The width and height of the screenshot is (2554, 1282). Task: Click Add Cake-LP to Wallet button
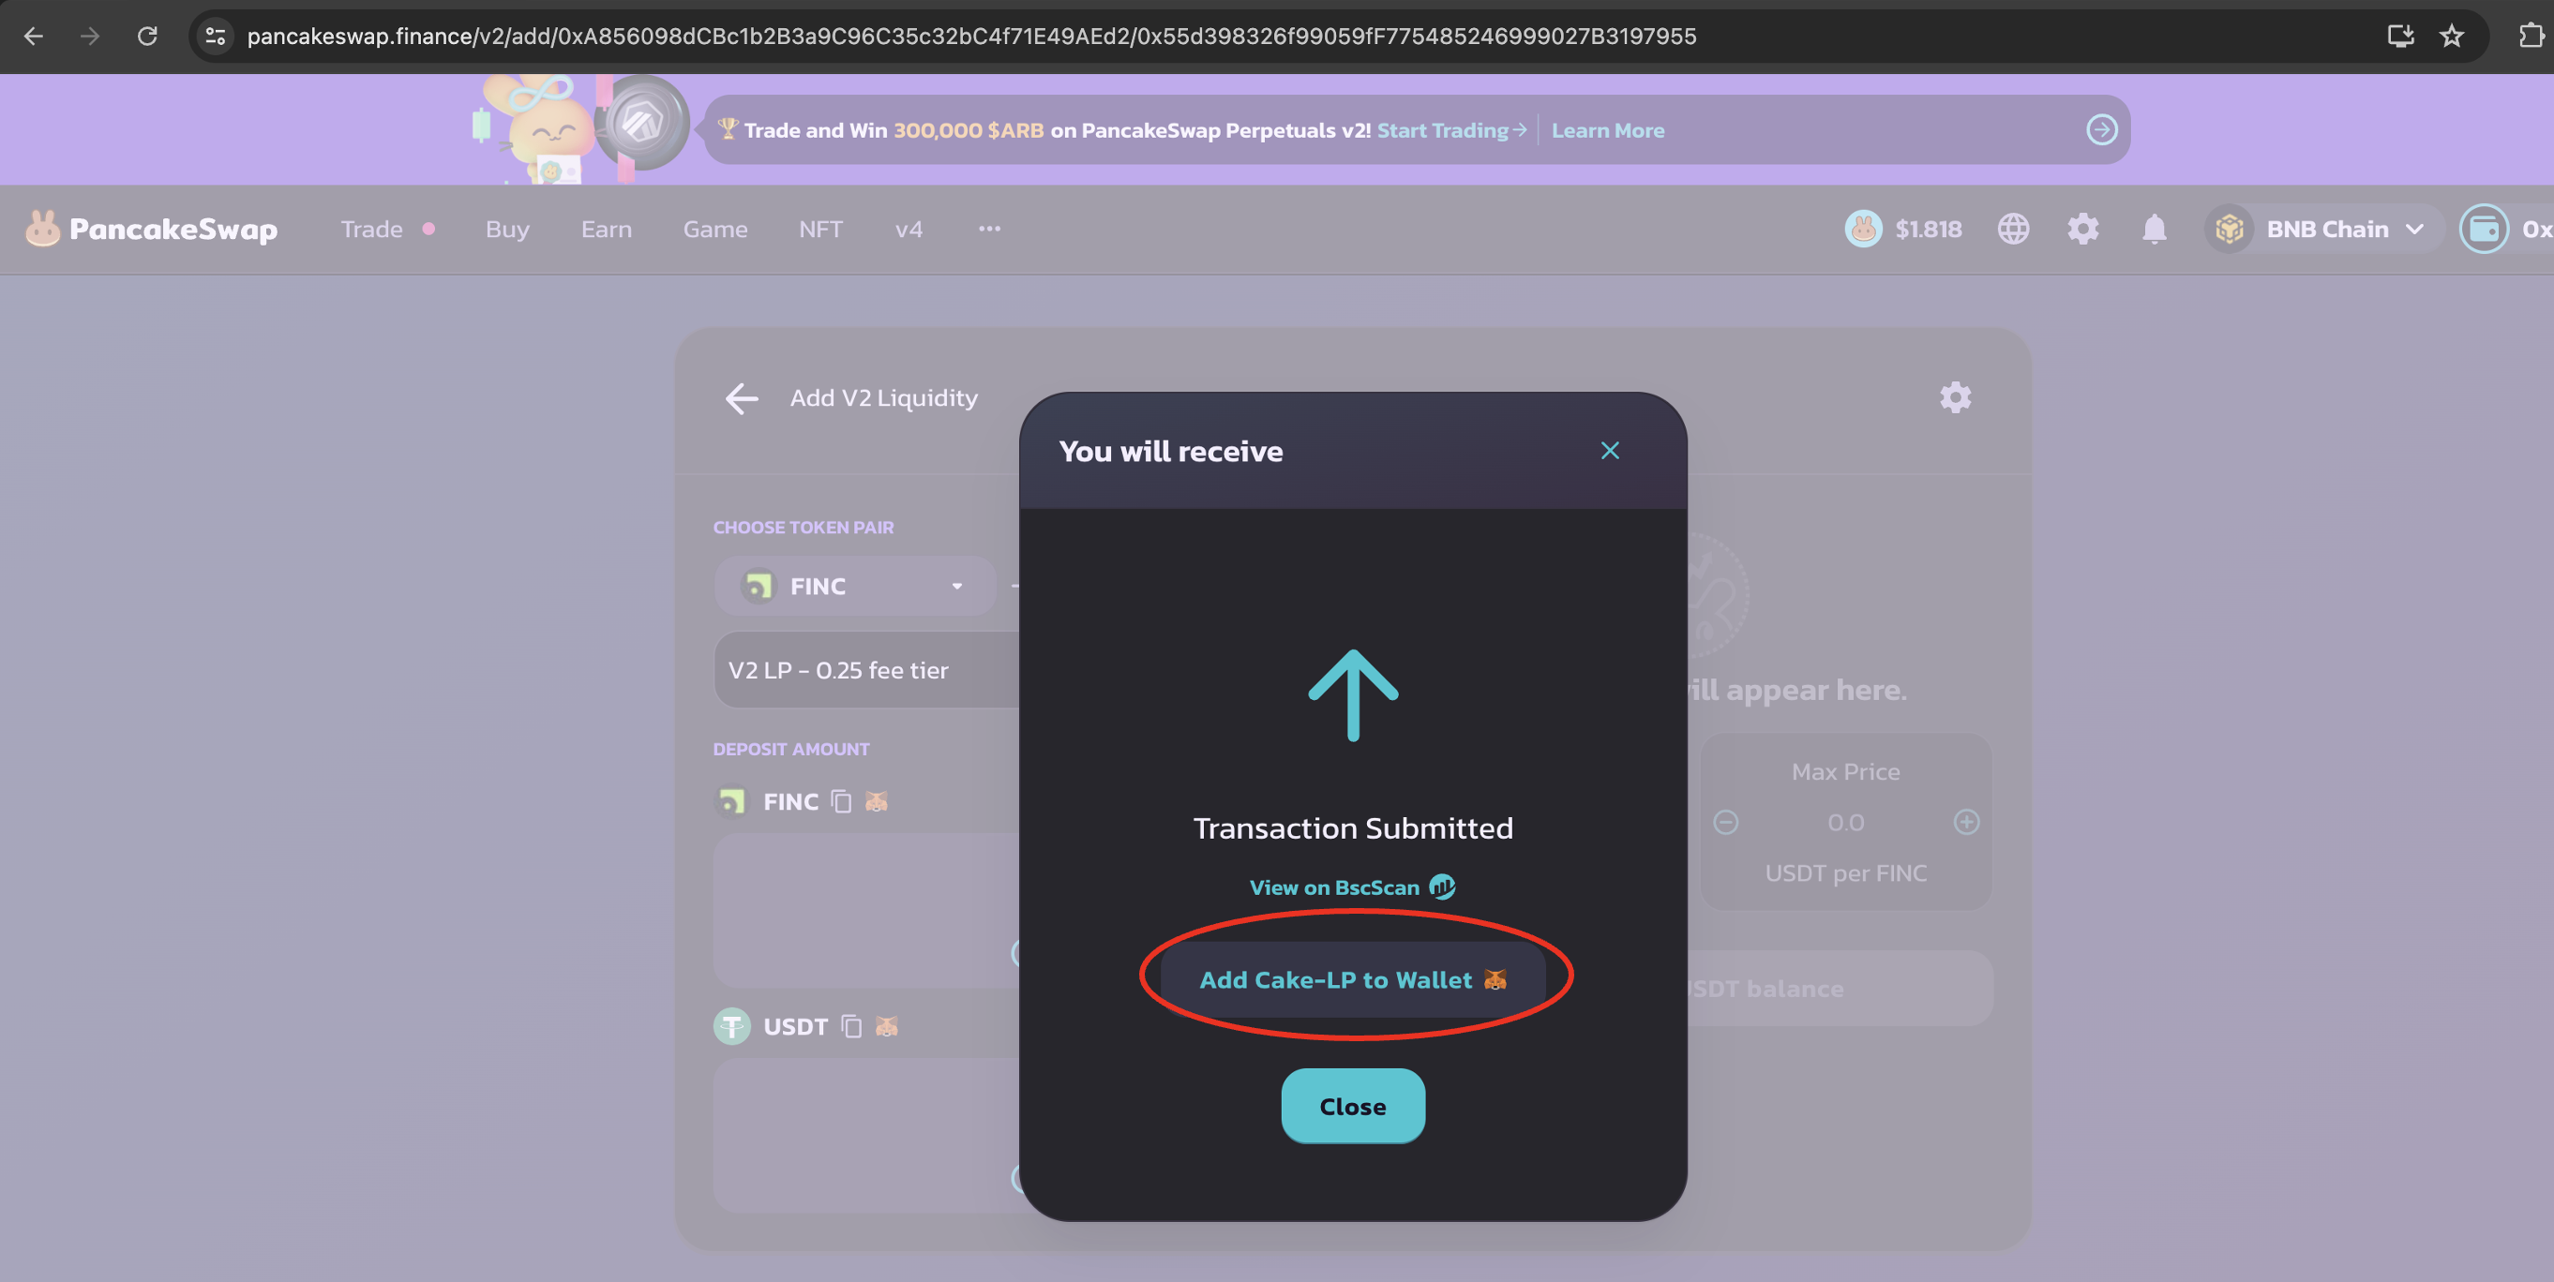coord(1352,979)
